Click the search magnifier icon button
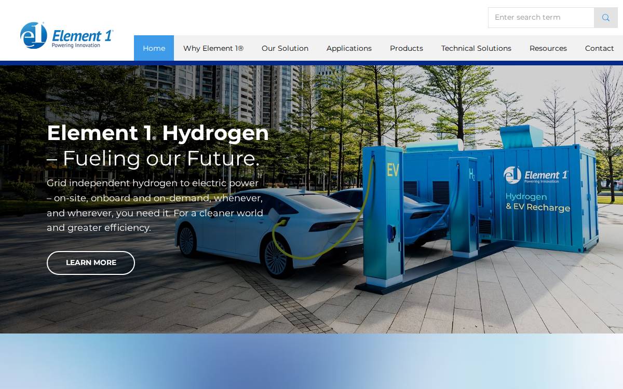 pos(605,18)
